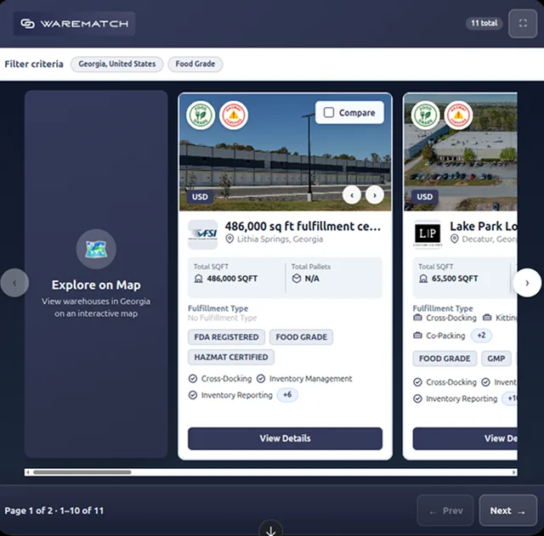Screen dimensions: 544x536
Task: Click location pin icon beside Decatur
Action: (454, 239)
